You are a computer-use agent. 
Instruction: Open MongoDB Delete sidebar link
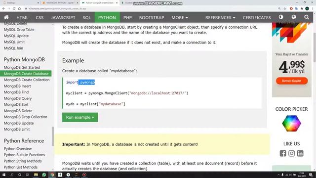tap(18, 111)
